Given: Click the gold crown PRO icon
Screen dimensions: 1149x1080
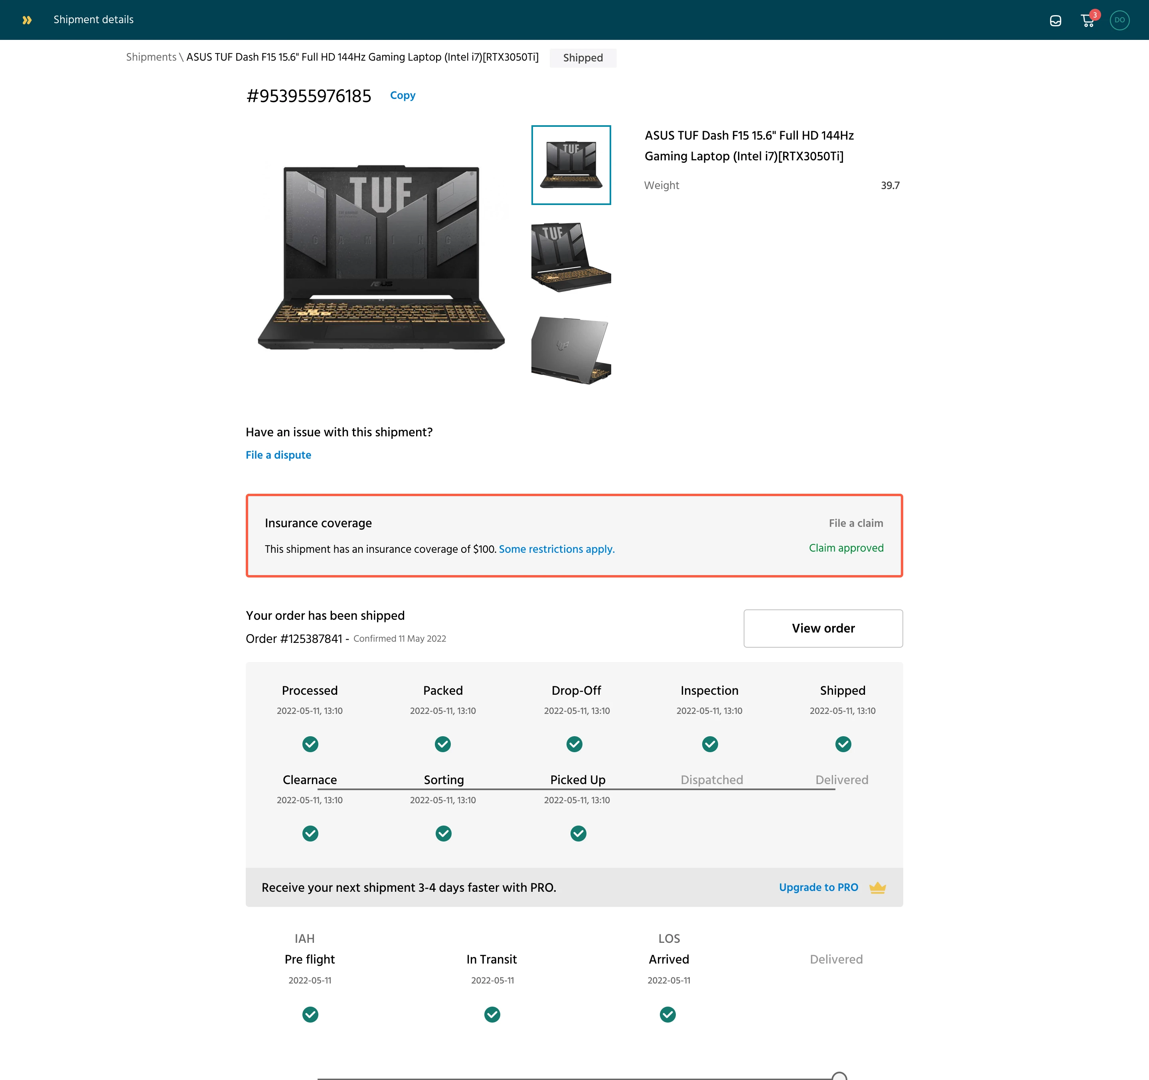Looking at the screenshot, I should coord(877,888).
